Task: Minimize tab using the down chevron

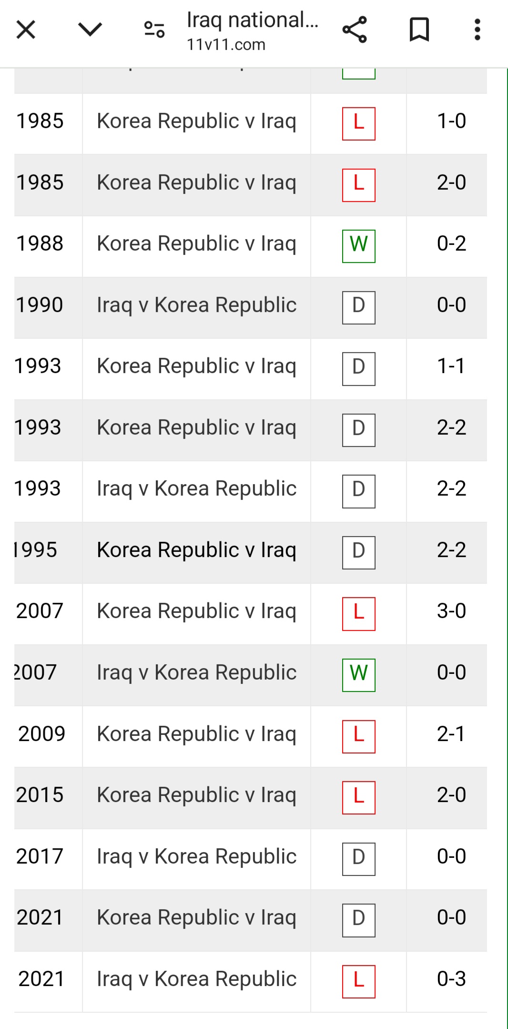Action: tap(90, 31)
